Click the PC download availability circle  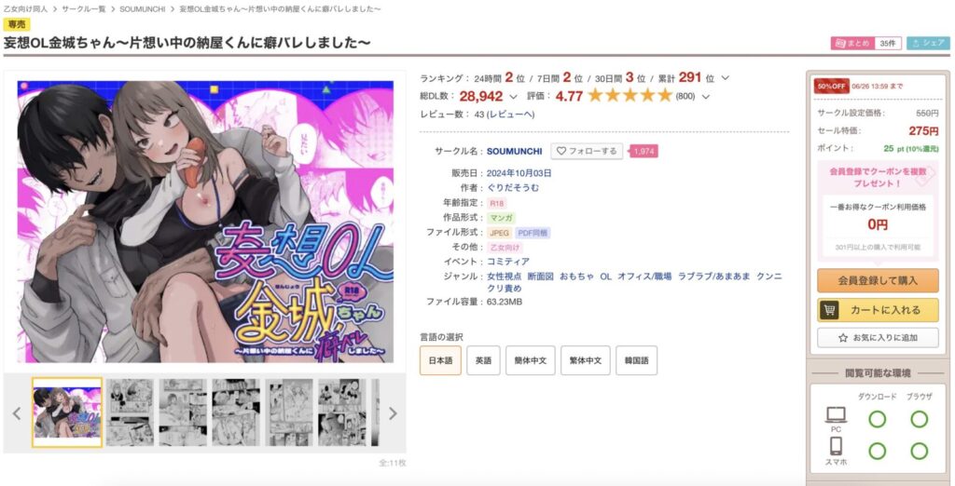tap(877, 419)
